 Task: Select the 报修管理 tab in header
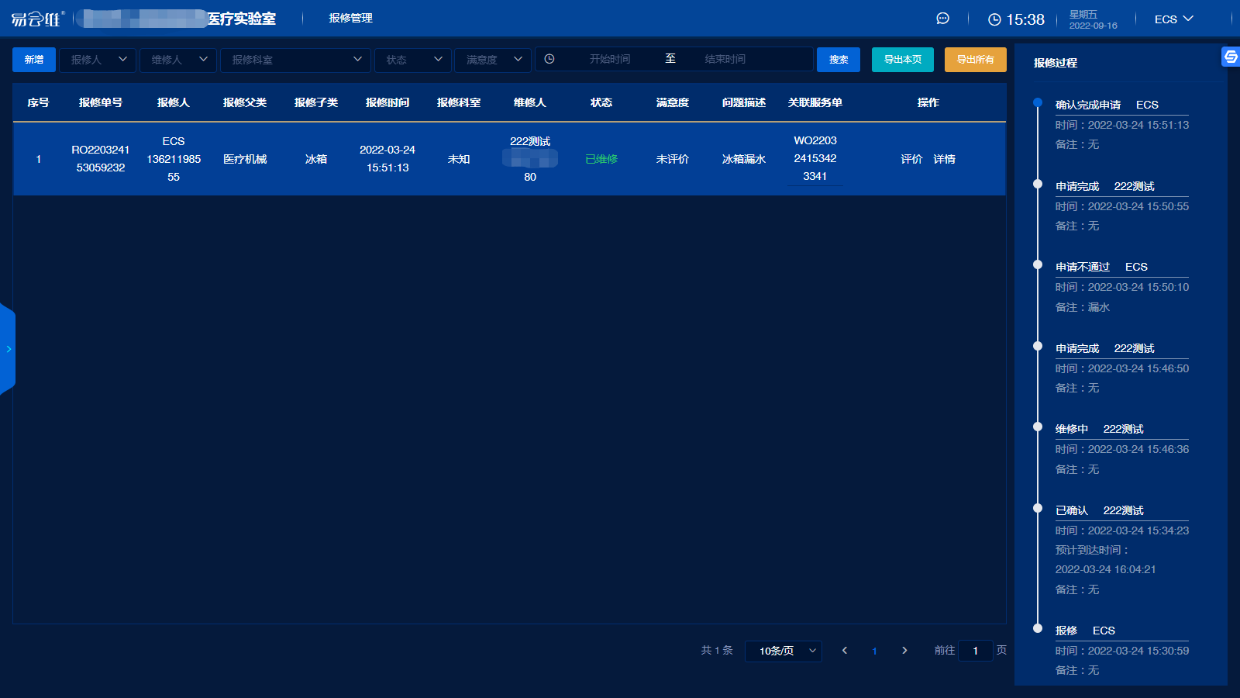pyautogui.click(x=350, y=19)
